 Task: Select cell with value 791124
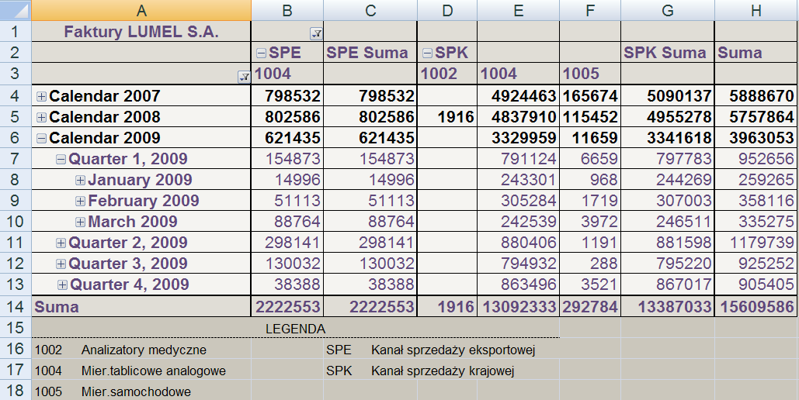(x=518, y=159)
